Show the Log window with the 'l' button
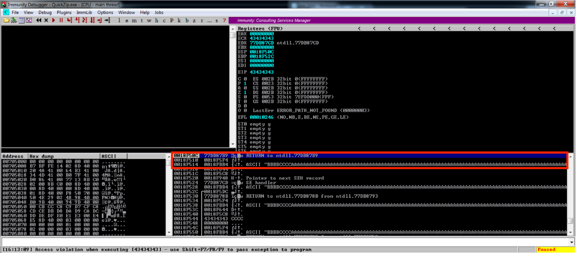This screenshot has height=253, width=576. 120,20
